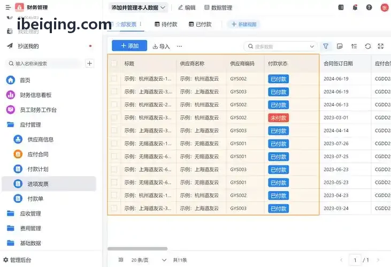Open 员工财务工作台 icon
The height and width of the screenshot is (267, 391).
click(x=11, y=109)
